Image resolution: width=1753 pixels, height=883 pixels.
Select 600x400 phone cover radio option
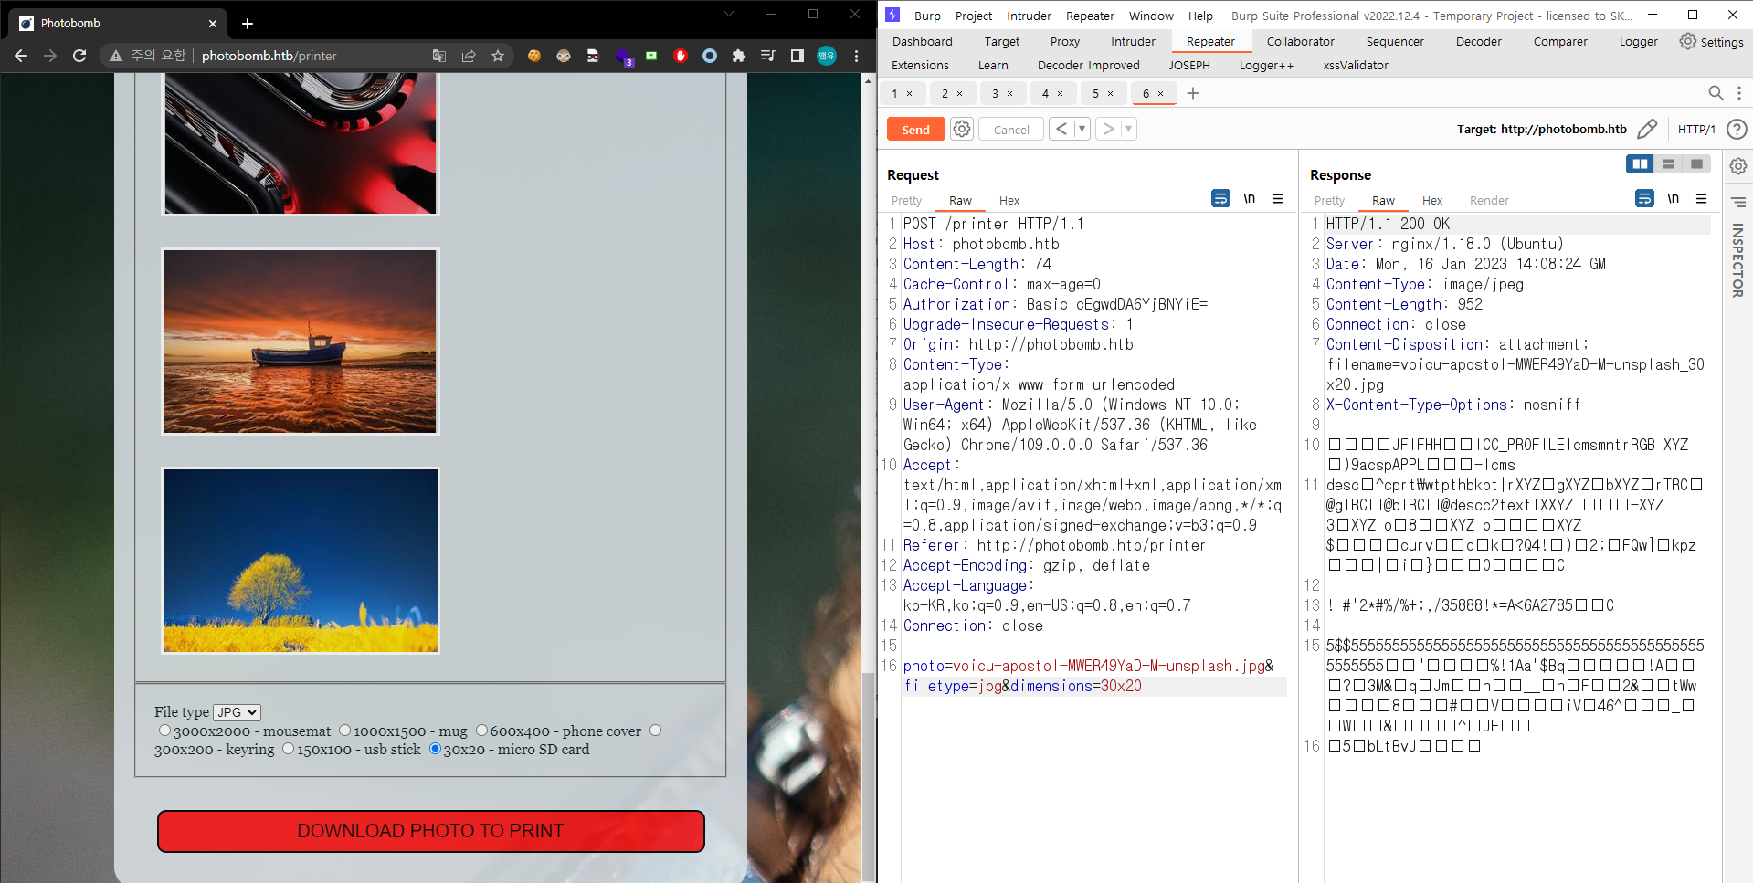(481, 730)
